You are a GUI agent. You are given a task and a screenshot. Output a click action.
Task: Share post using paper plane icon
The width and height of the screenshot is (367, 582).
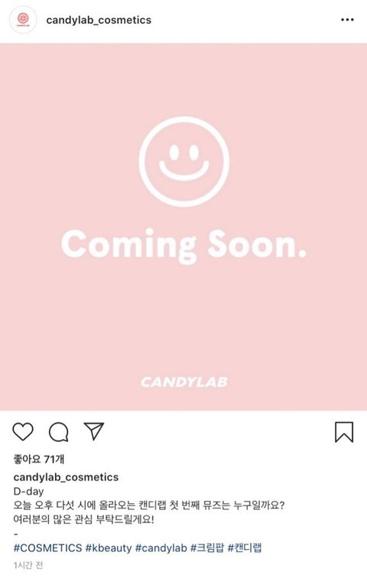93,431
